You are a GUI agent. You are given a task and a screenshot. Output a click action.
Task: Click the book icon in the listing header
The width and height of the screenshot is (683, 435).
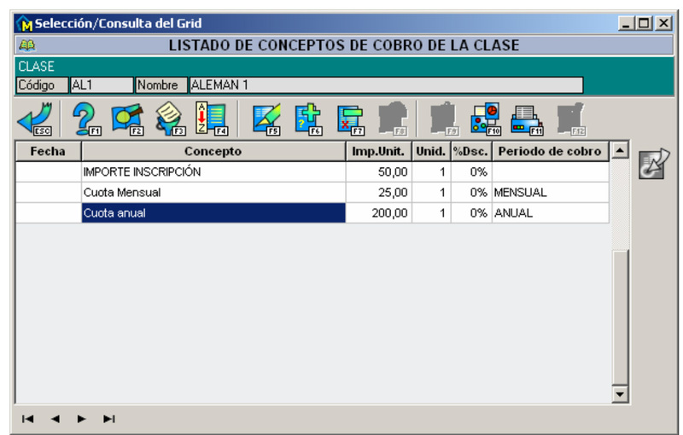click(x=27, y=45)
